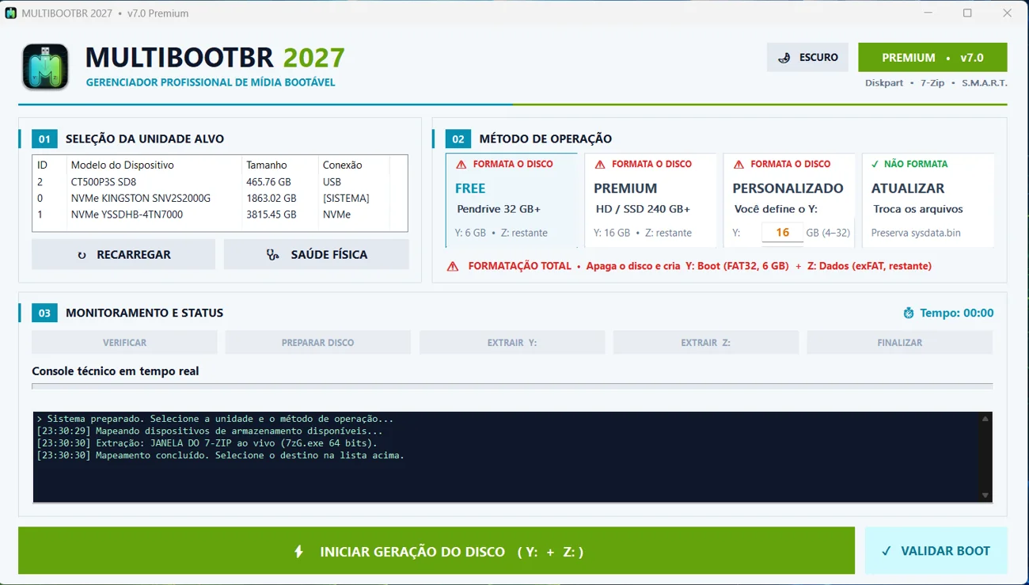1029x585 pixels.
Task: Select the NVMe KINGSTON SNV2S2000G row
Action: (x=220, y=199)
